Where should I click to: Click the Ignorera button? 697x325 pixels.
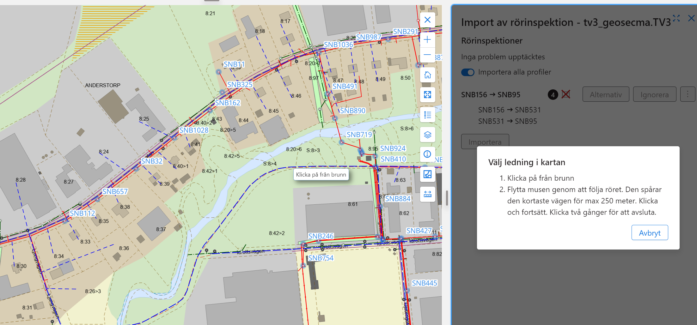654,94
